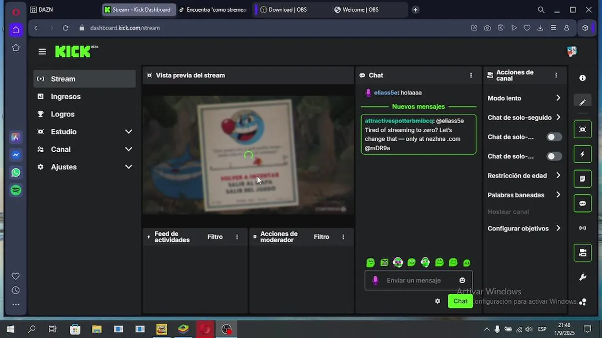Open the info icon in right toolbar
This screenshot has width=602, height=338.
coord(583,78)
